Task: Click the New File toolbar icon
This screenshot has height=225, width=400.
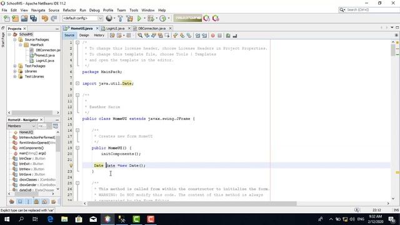Action: (7, 18)
